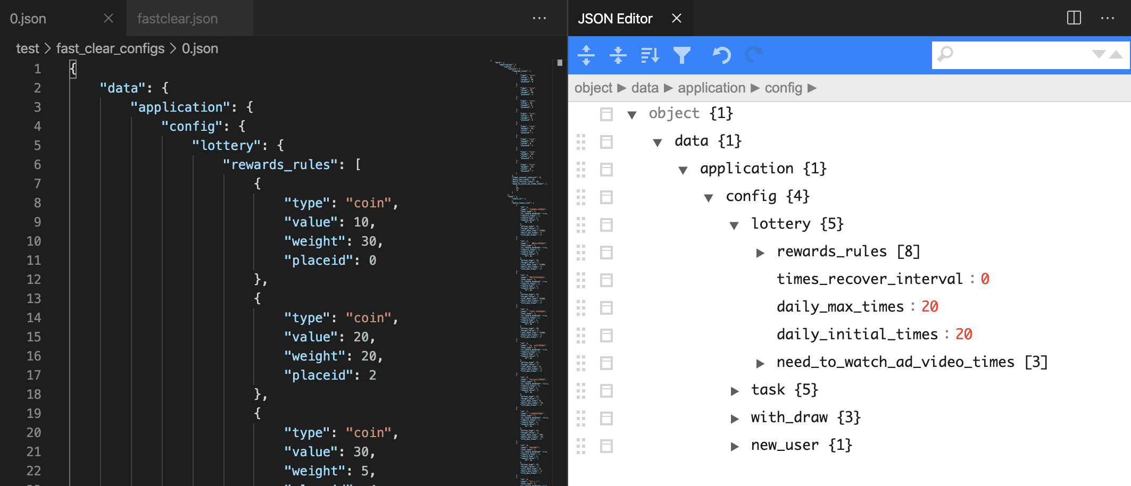The width and height of the screenshot is (1131, 486).
Task: Open context menu for need_to_watch_ad_video_times row
Action: click(606, 363)
